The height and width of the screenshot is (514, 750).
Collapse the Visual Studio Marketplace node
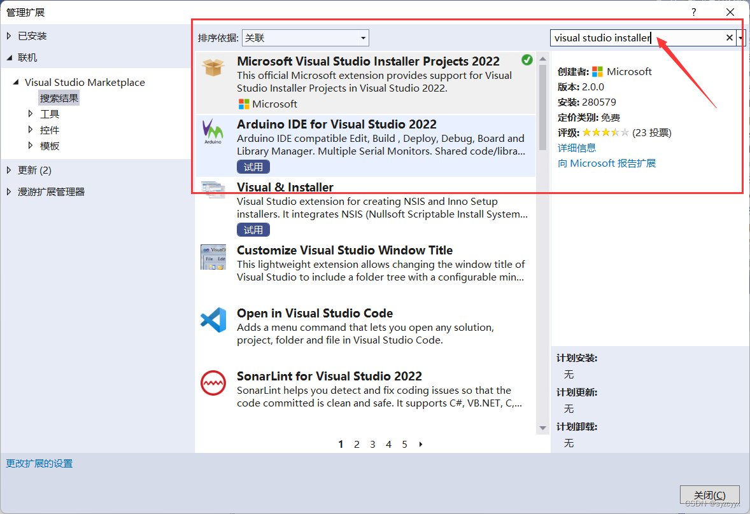click(16, 82)
